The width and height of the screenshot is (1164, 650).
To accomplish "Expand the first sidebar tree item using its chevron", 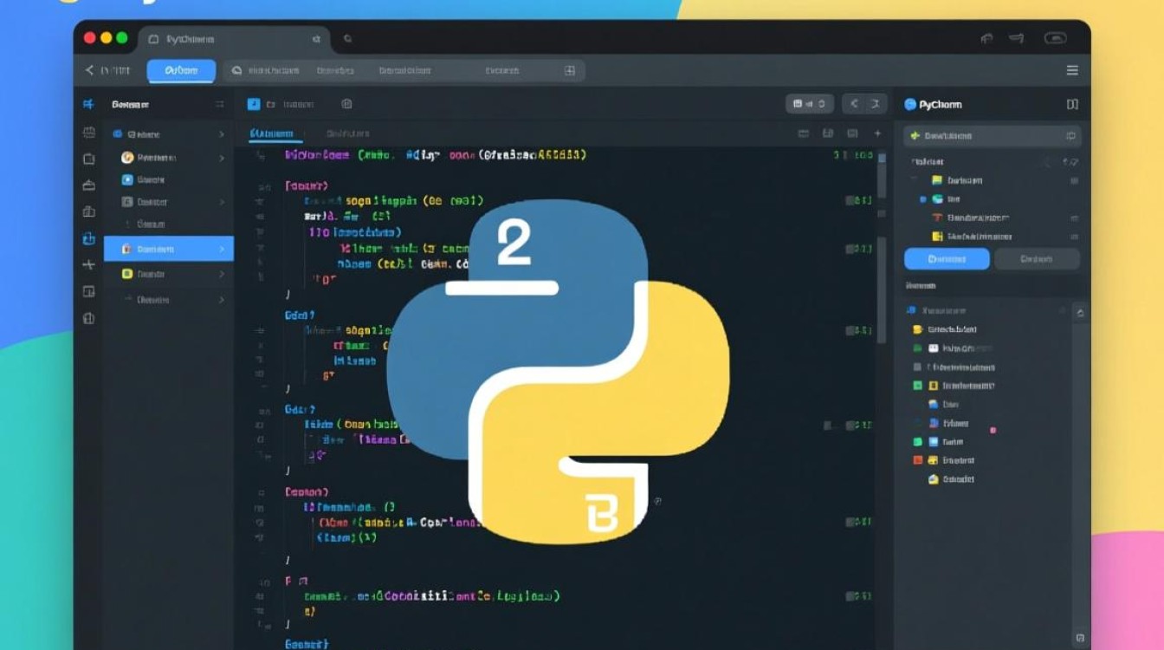I will pyautogui.click(x=221, y=134).
